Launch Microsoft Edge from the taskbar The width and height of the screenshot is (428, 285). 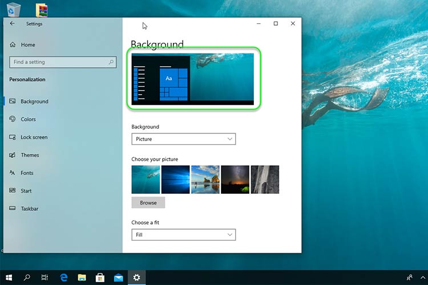click(64, 278)
